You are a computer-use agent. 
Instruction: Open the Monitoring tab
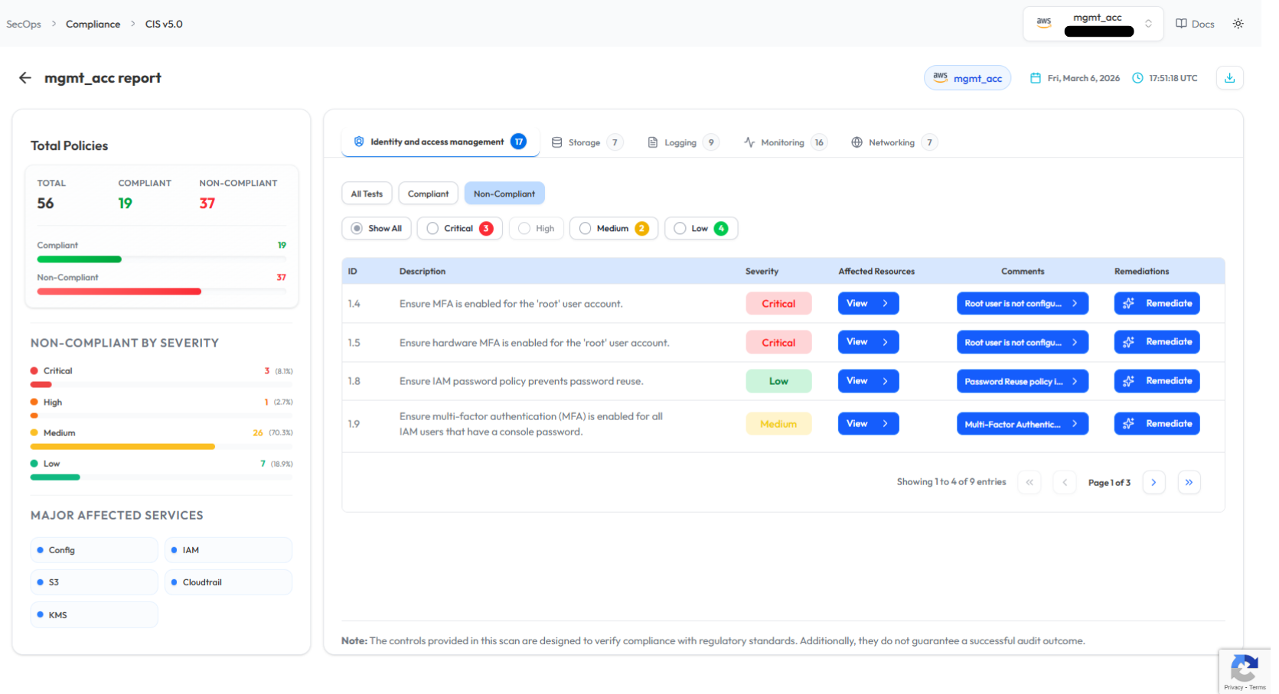pos(782,142)
